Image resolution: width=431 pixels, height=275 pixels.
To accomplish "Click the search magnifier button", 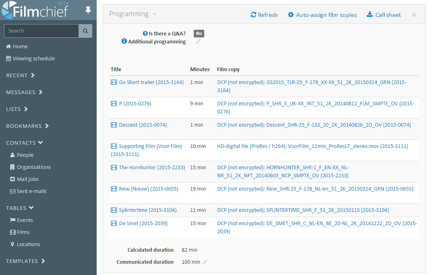I will coord(85,31).
